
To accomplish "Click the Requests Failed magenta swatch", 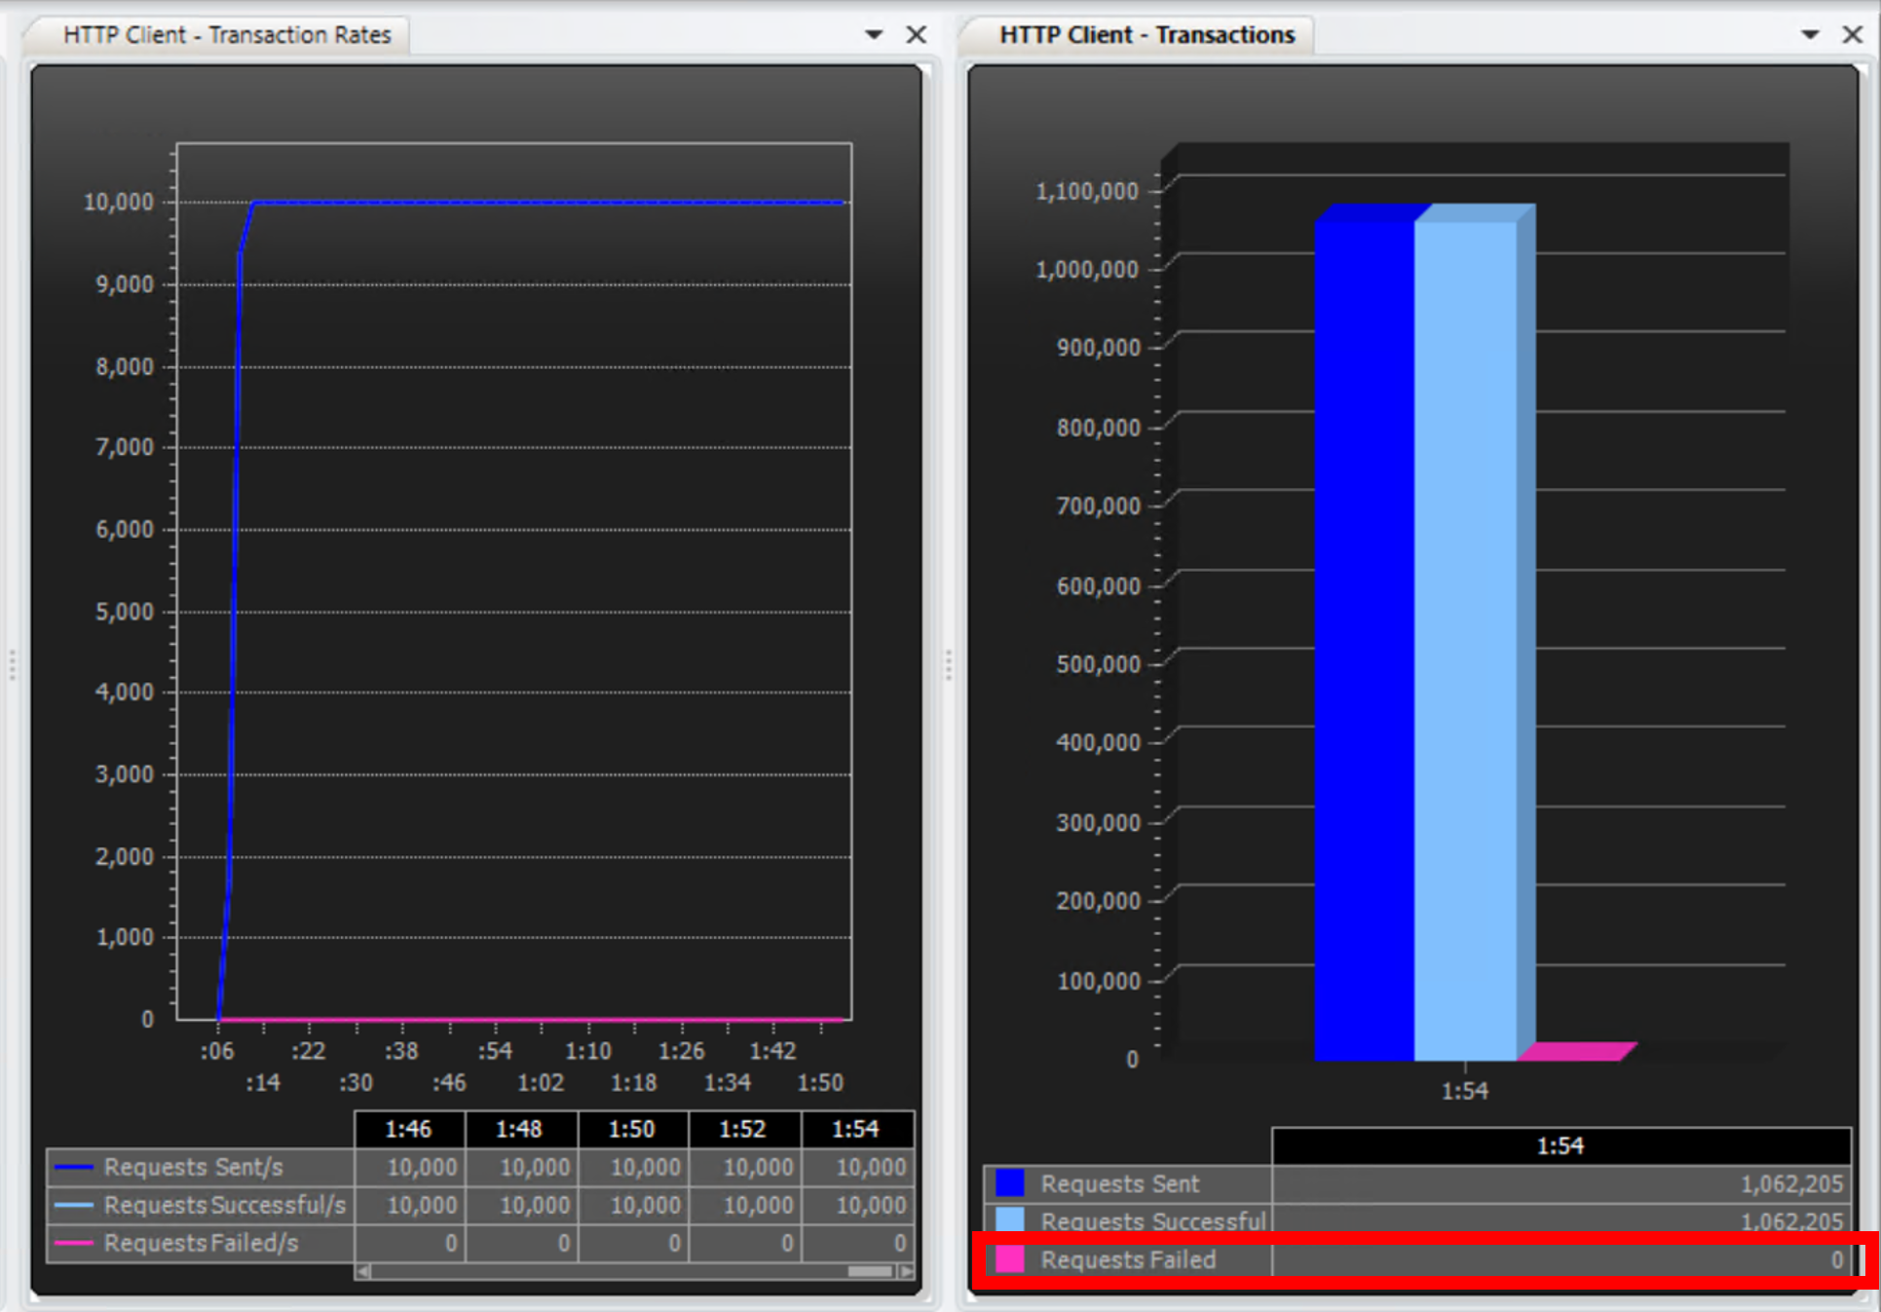I will (x=1010, y=1259).
